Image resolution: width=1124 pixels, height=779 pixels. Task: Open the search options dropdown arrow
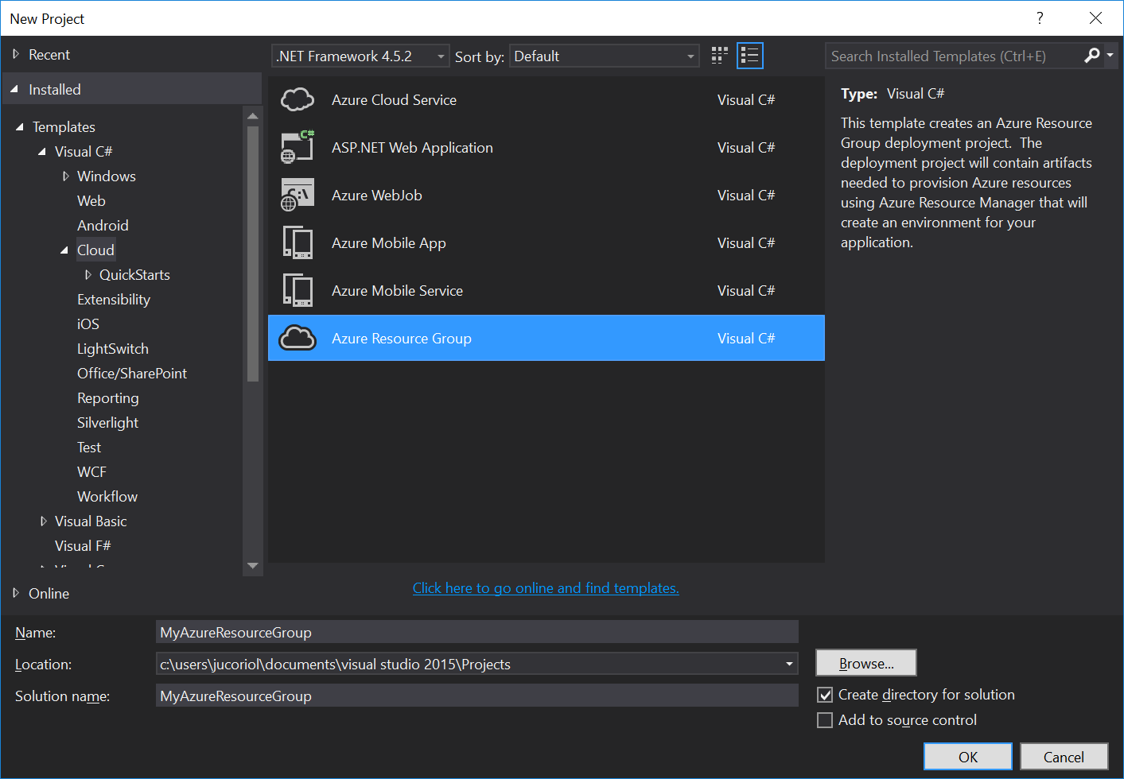click(1110, 55)
